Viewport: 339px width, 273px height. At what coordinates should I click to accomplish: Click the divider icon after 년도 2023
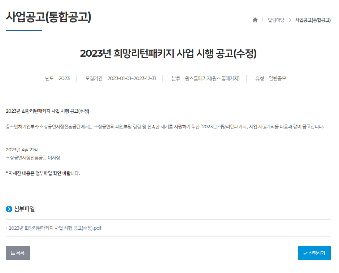(x=76, y=78)
